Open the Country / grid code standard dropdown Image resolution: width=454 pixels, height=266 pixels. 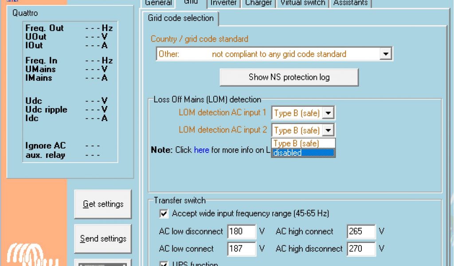click(x=386, y=54)
